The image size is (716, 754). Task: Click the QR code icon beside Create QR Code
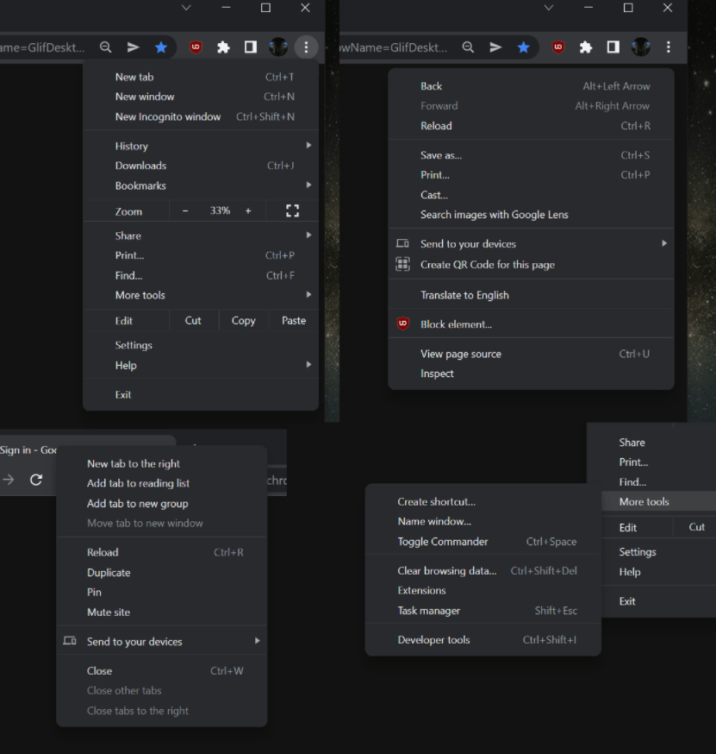pos(402,265)
